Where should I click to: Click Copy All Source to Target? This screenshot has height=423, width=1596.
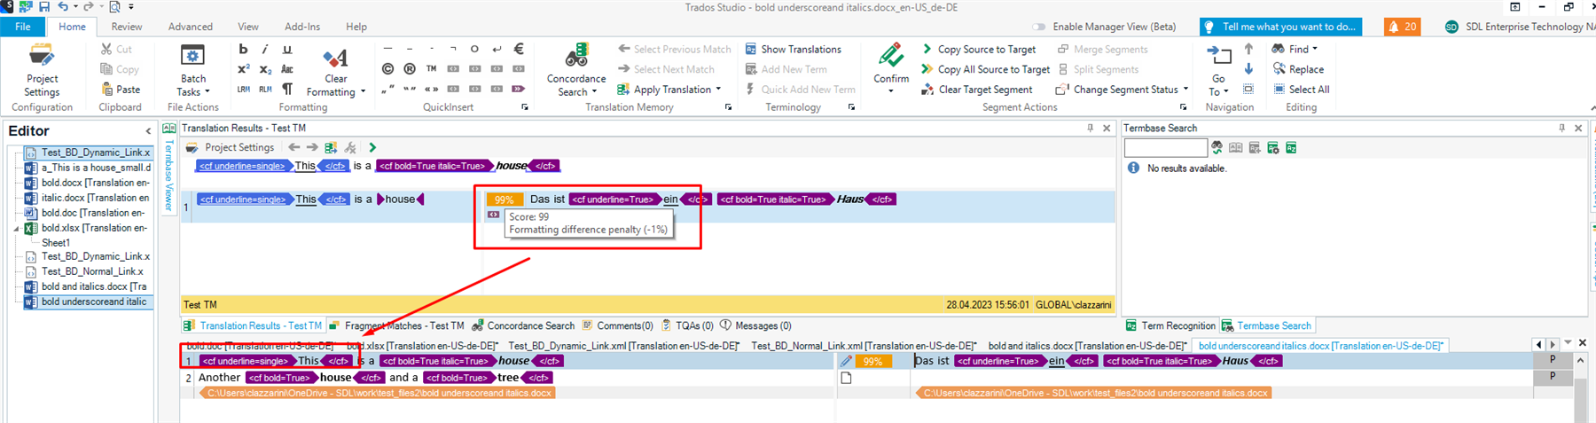985,69
